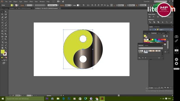Select the Magic Wand tool
Image resolution: width=180 pixels, height=101 pixels.
tap(2, 14)
